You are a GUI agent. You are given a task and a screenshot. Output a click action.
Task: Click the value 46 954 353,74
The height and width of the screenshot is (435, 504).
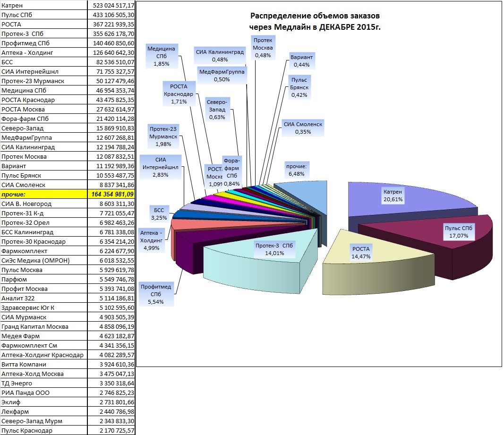point(111,90)
